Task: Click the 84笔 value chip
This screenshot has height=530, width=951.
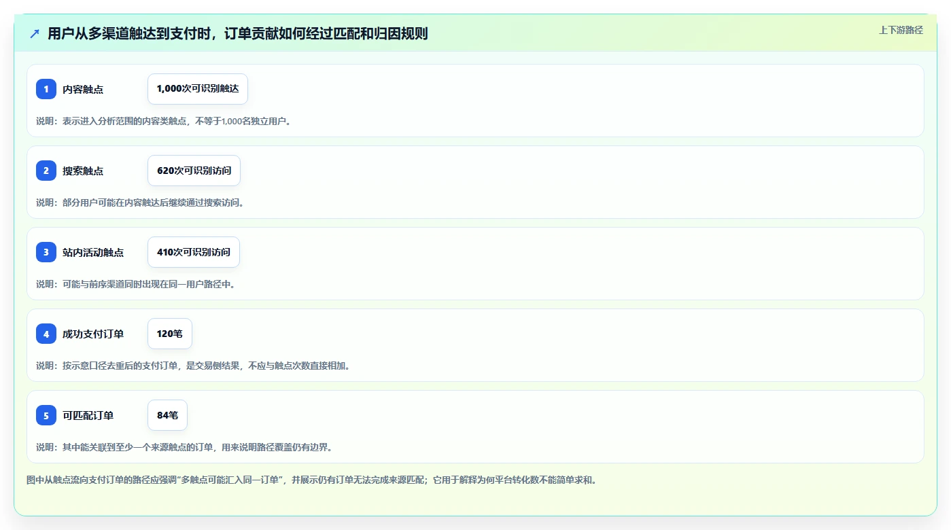Action: 167,415
